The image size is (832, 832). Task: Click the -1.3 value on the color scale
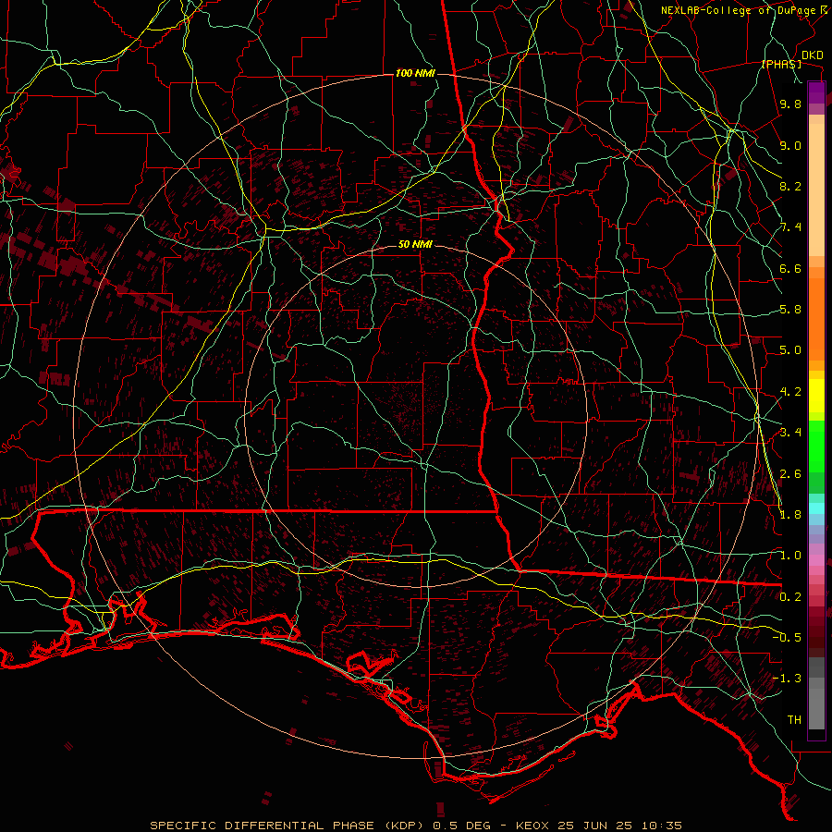pyautogui.click(x=787, y=679)
